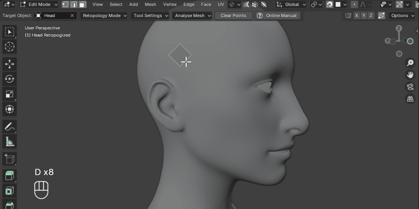Toggle camera view in viewport
This screenshot has height=209, width=419.
(410, 87)
